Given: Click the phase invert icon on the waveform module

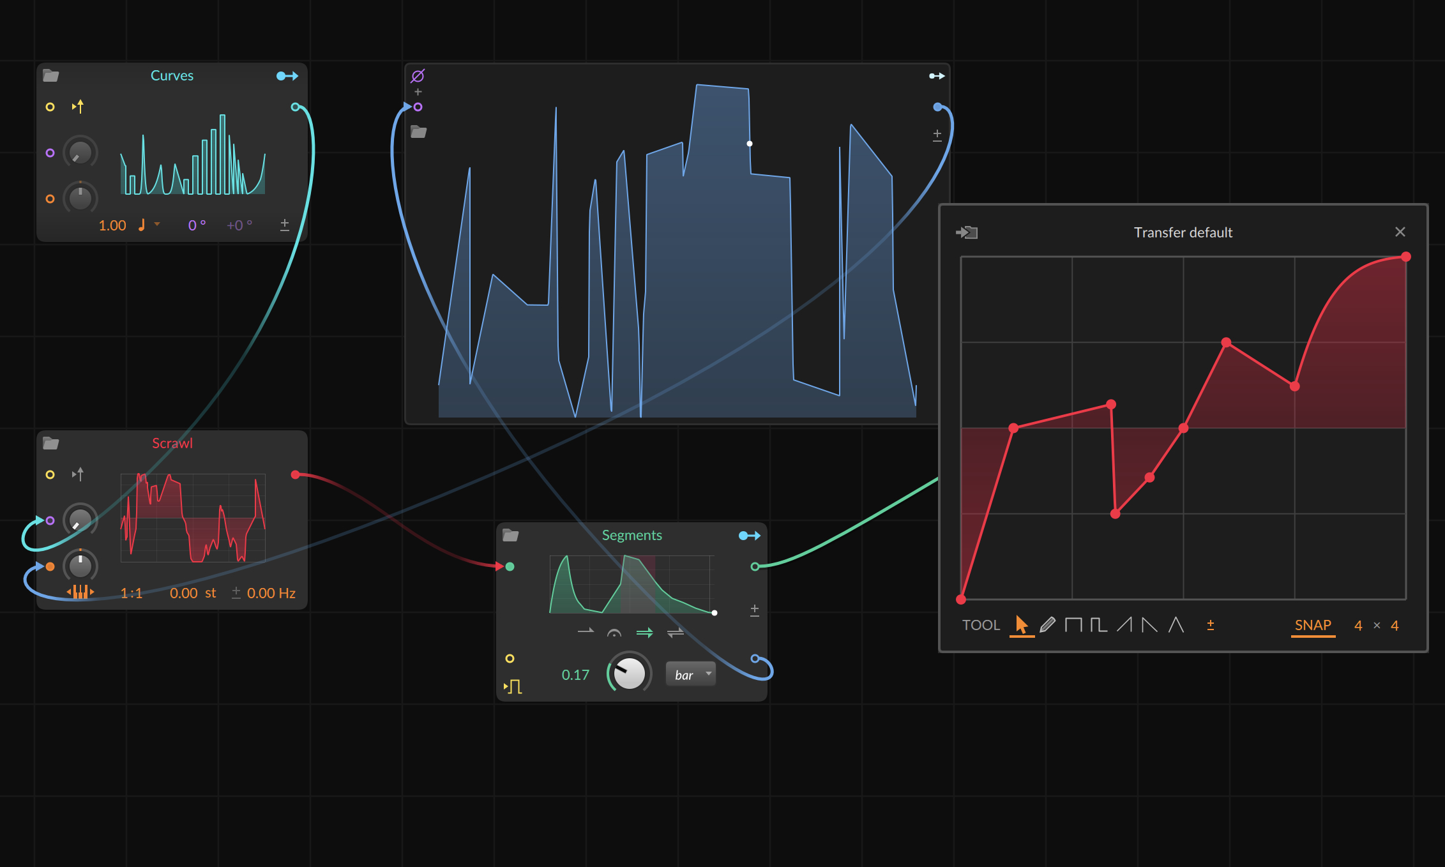Looking at the screenshot, I should click(x=418, y=75).
